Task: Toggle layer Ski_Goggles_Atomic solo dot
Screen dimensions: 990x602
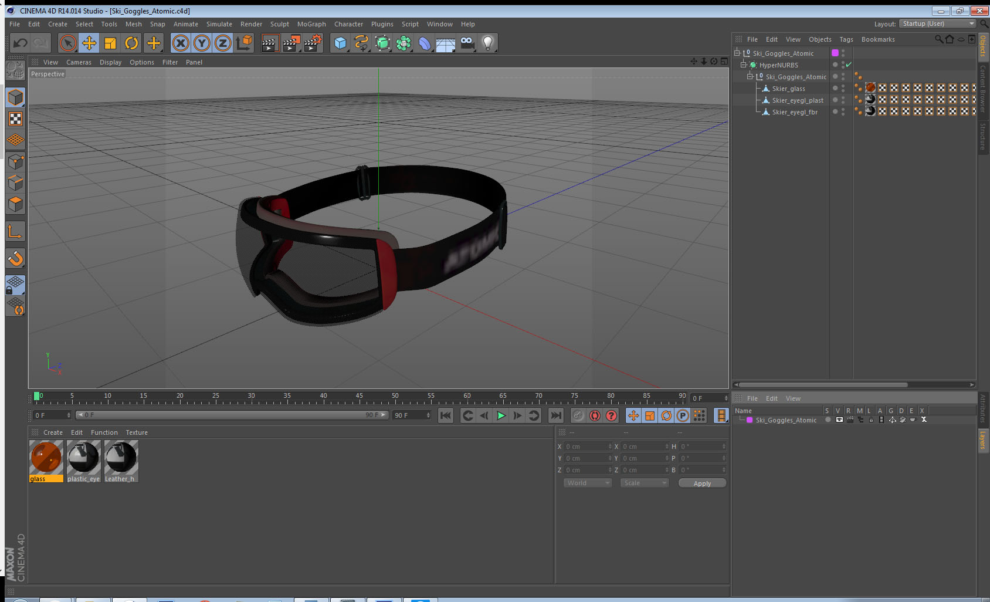Action: click(x=828, y=420)
